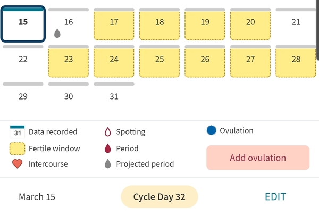Image resolution: width=319 pixels, height=215 pixels.
Task: Click the March 15 date label
Action: [37, 197]
